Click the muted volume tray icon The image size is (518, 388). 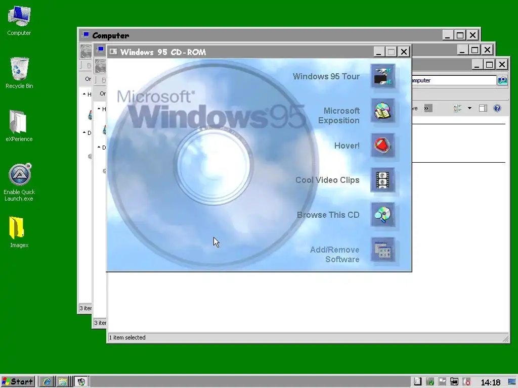pos(466,382)
